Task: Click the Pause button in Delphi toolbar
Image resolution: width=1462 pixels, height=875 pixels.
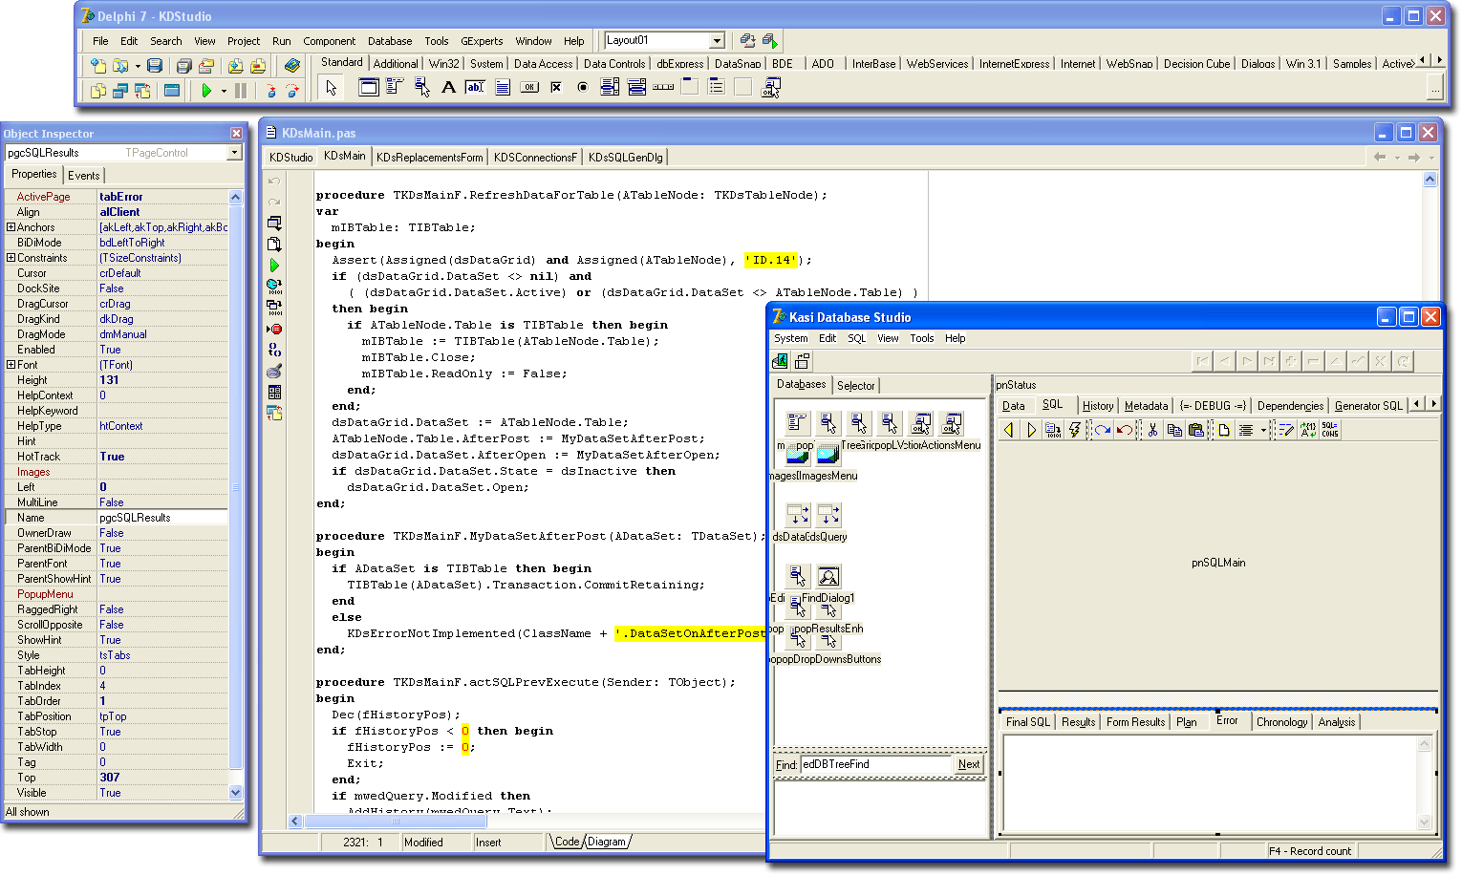Action: [x=241, y=91]
